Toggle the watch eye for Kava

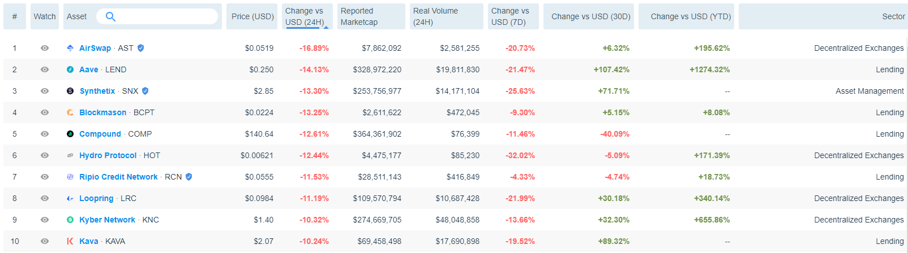pyautogui.click(x=45, y=241)
